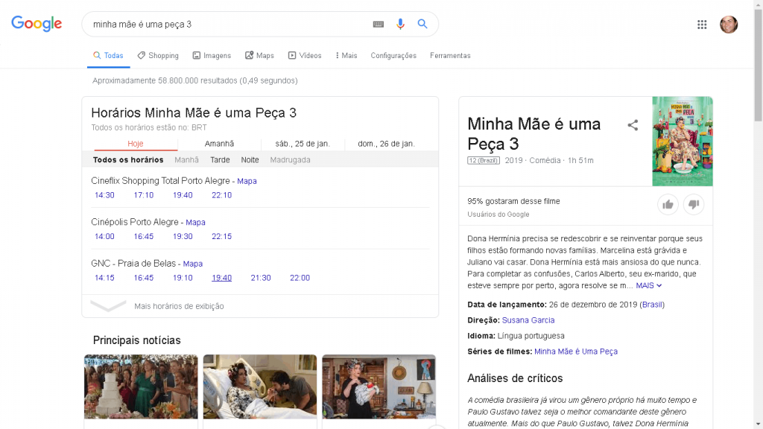The image size is (763, 429).
Task: Switch to the Imagens tab
Action: (x=212, y=55)
